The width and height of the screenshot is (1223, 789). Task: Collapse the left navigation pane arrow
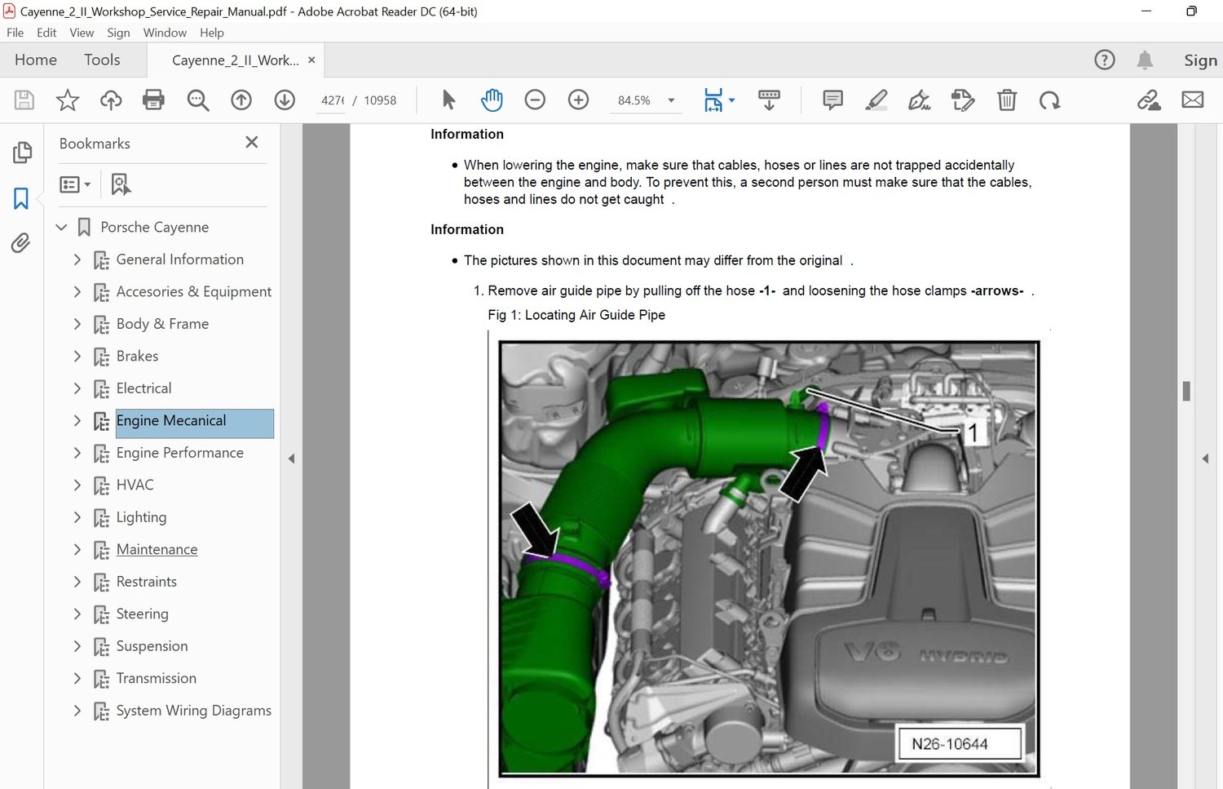[x=292, y=459]
